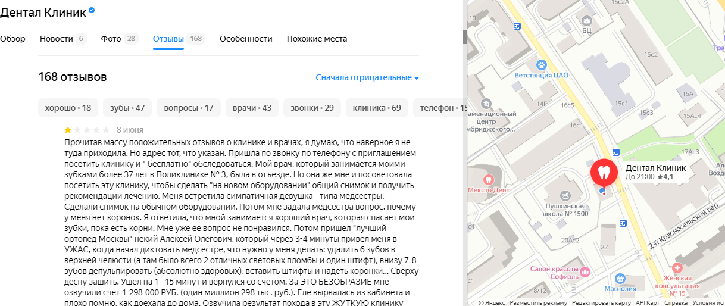Click the bus stop icon near house 17Ас3
Image resolution: width=725 pixels, height=306 pixels.
(615, 151)
